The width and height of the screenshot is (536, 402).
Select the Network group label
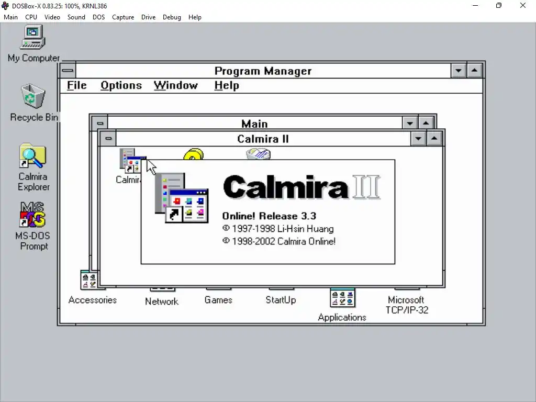click(x=162, y=301)
